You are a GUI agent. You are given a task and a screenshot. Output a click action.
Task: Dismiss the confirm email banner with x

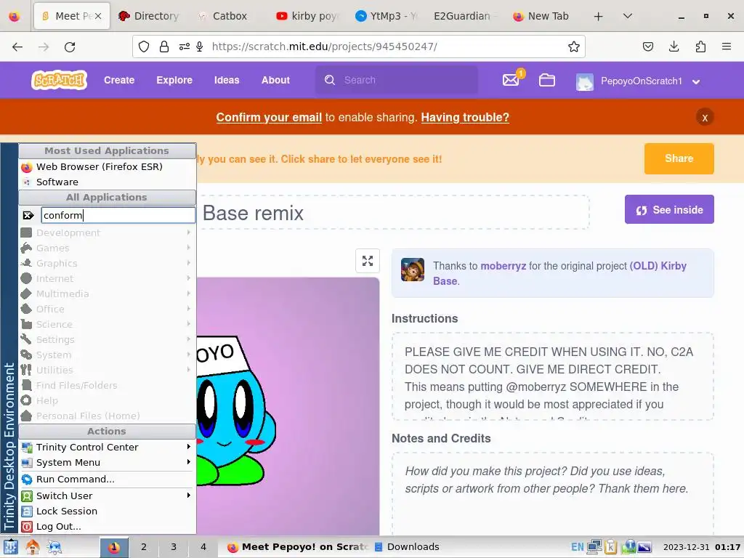coord(705,117)
